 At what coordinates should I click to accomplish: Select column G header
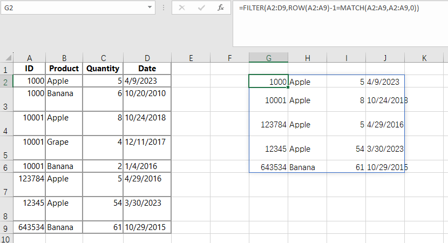[269, 58]
